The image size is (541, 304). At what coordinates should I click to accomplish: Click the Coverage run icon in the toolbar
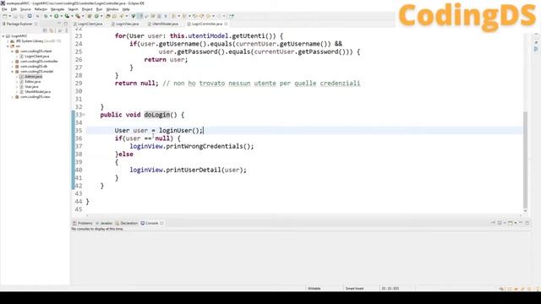tap(67, 16)
